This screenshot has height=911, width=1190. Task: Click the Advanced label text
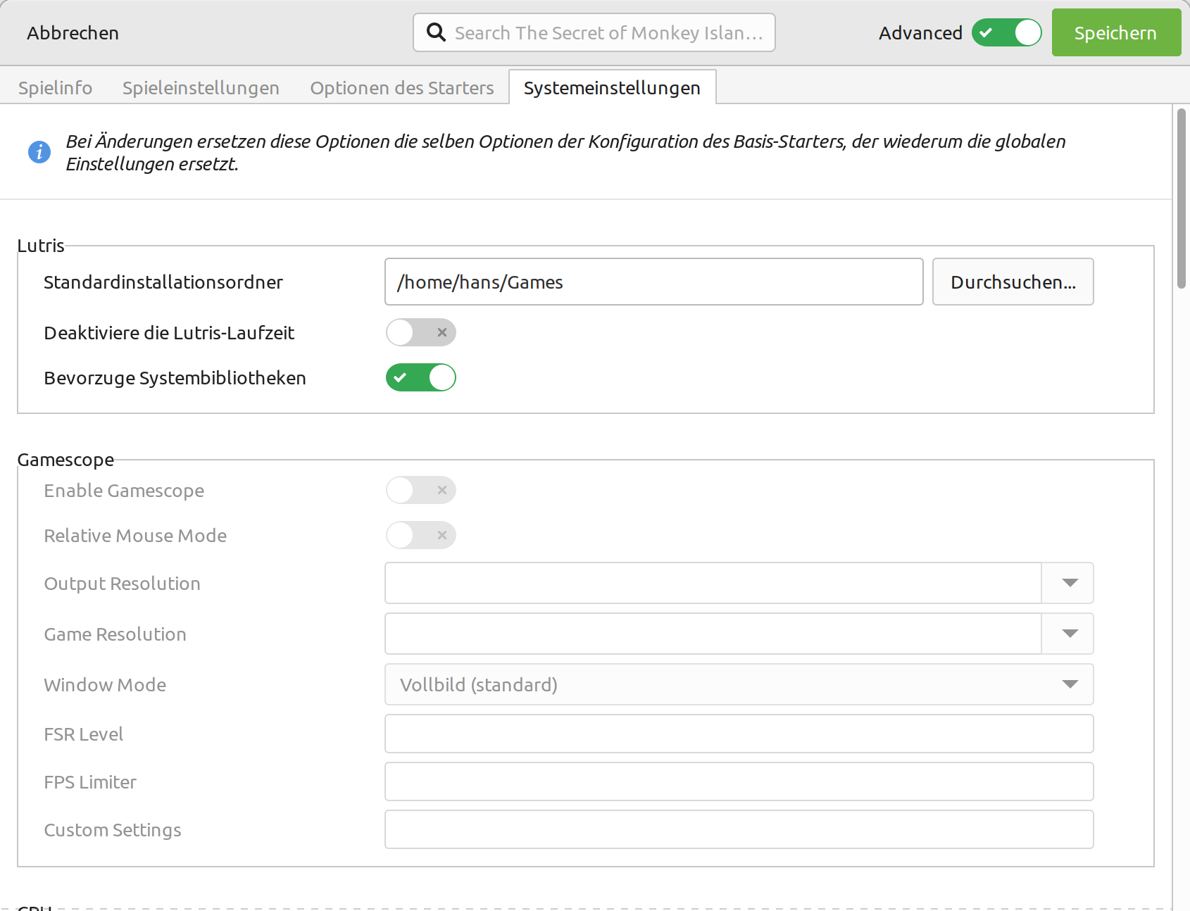920,33
